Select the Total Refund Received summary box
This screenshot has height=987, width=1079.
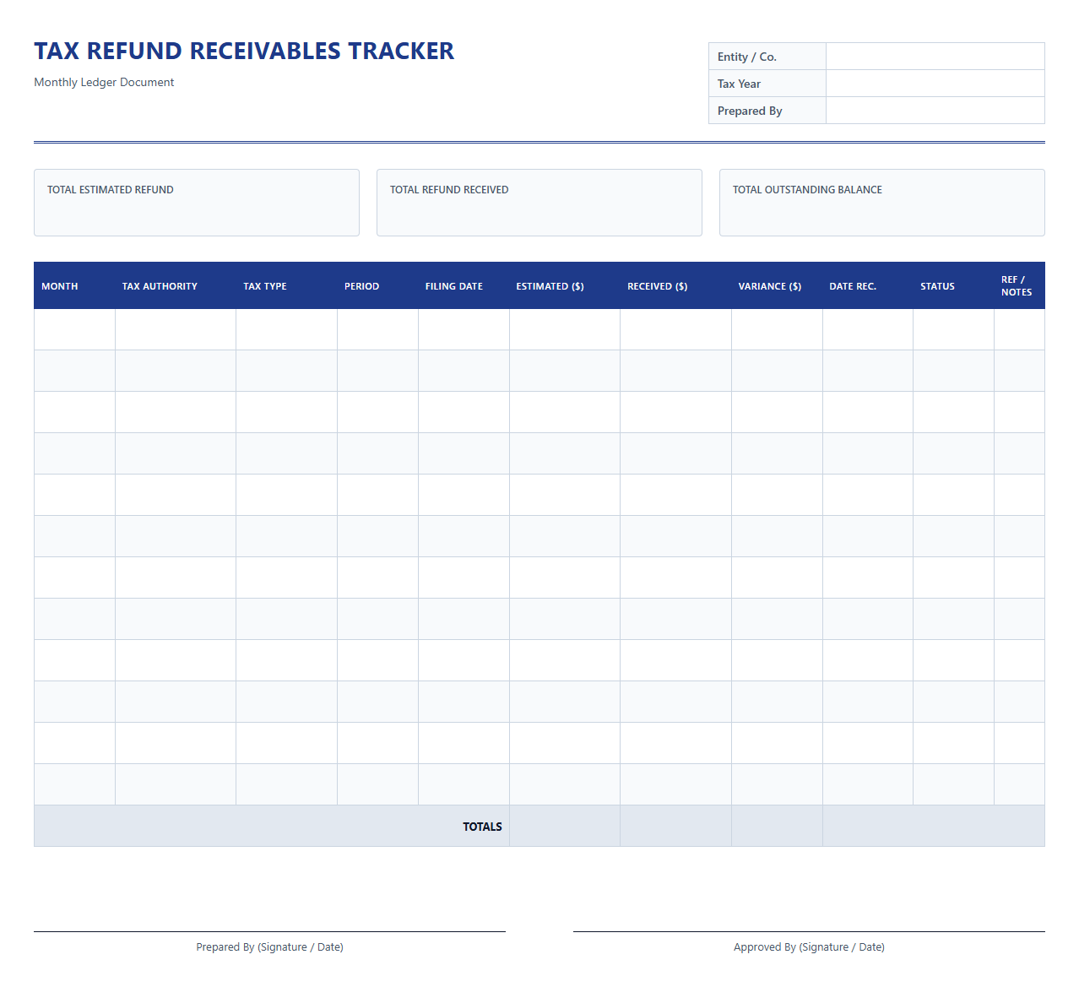539,203
